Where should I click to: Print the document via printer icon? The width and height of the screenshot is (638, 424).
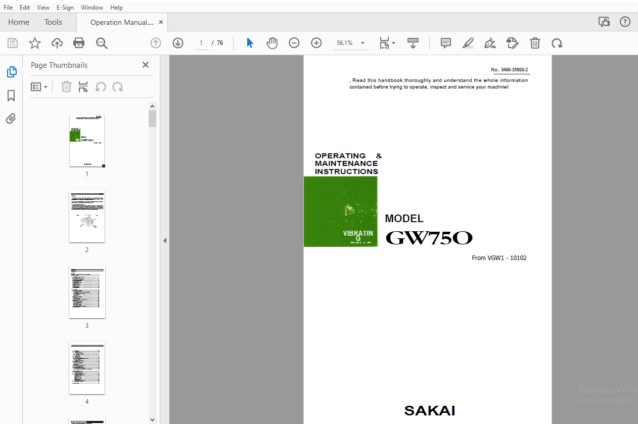pyautogui.click(x=79, y=43)
